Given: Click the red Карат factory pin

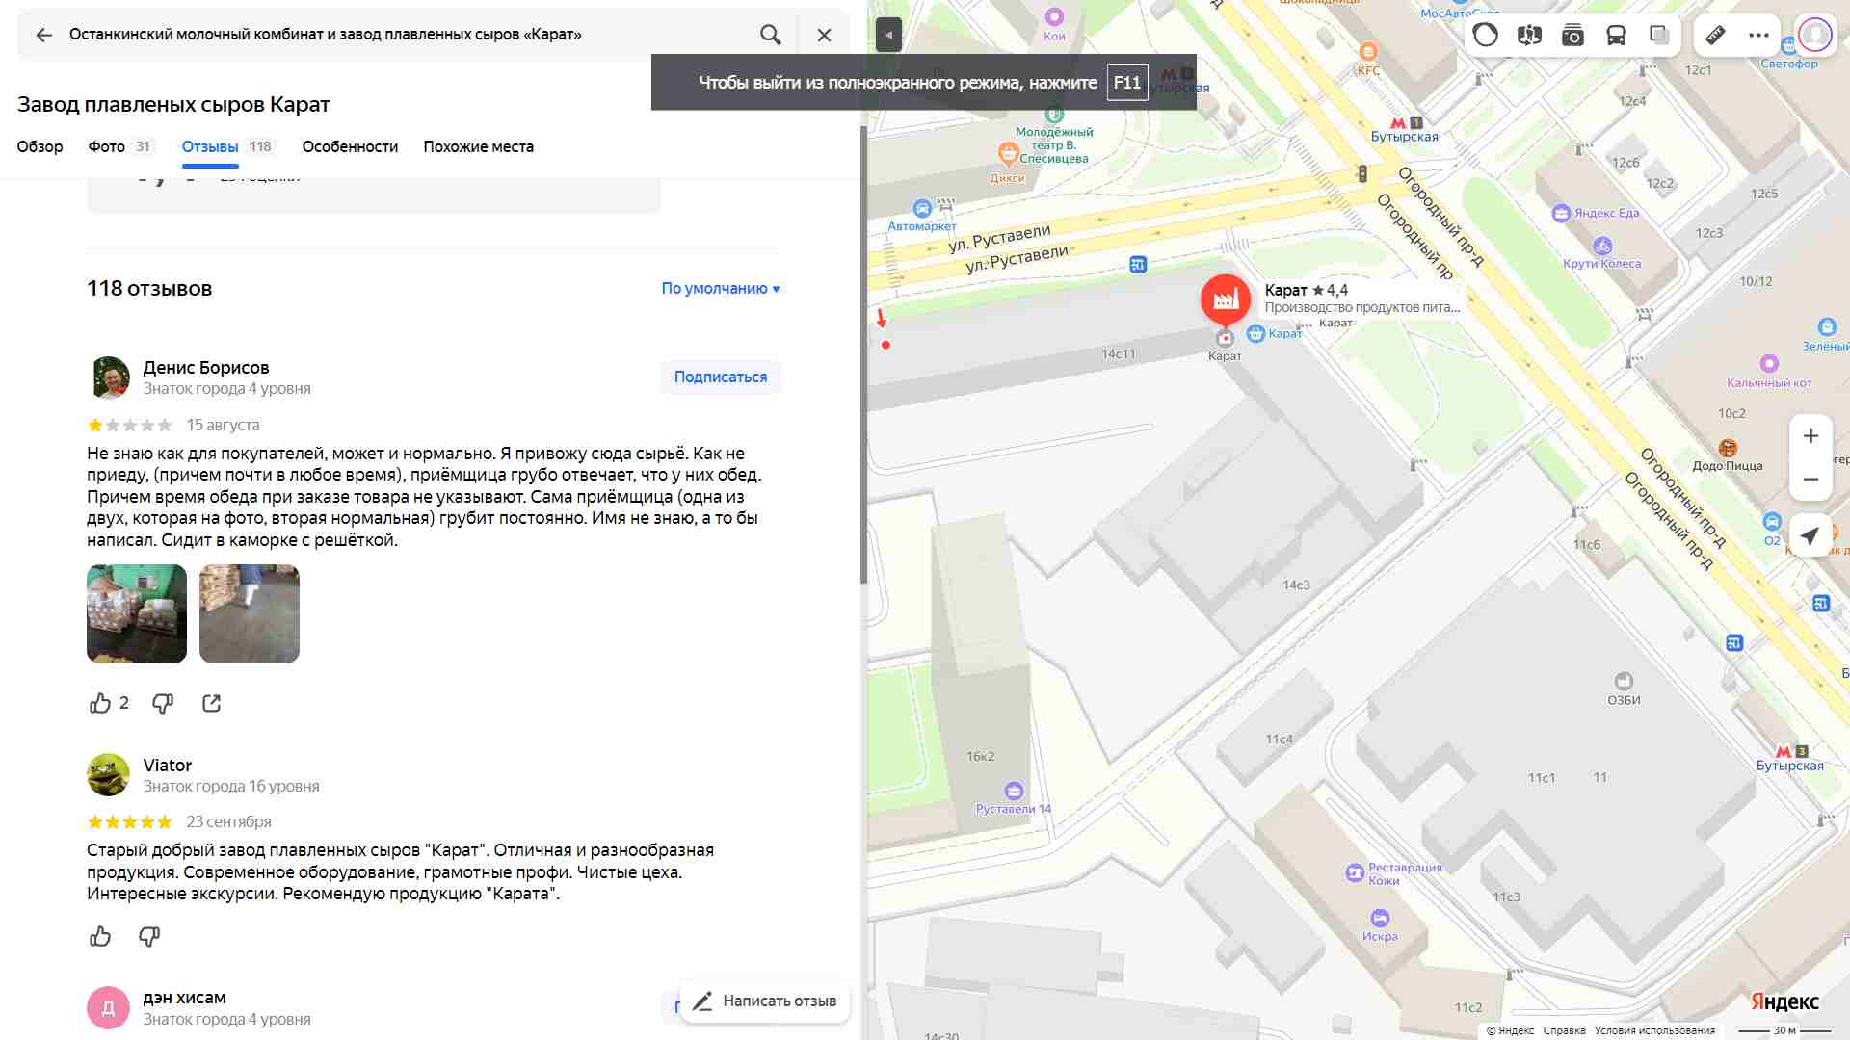Looking at the screenshot, I should pyautogui.click(x=1226, y=300).
